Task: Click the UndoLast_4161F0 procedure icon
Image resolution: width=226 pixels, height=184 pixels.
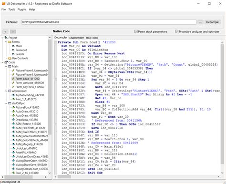Action: pyautogui.click(x=13, y=148)
